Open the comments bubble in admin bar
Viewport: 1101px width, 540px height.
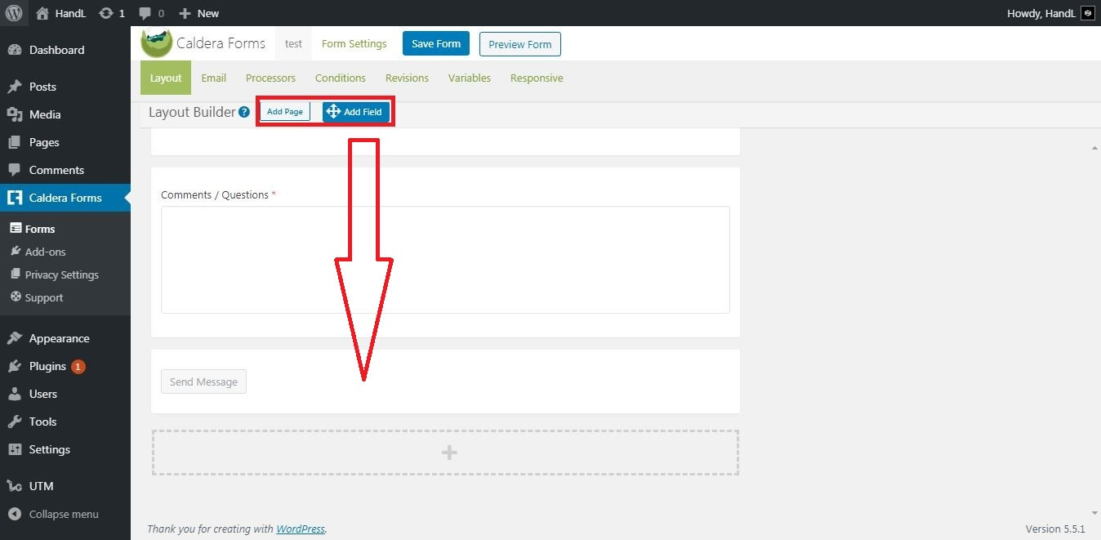pos(145,13)
